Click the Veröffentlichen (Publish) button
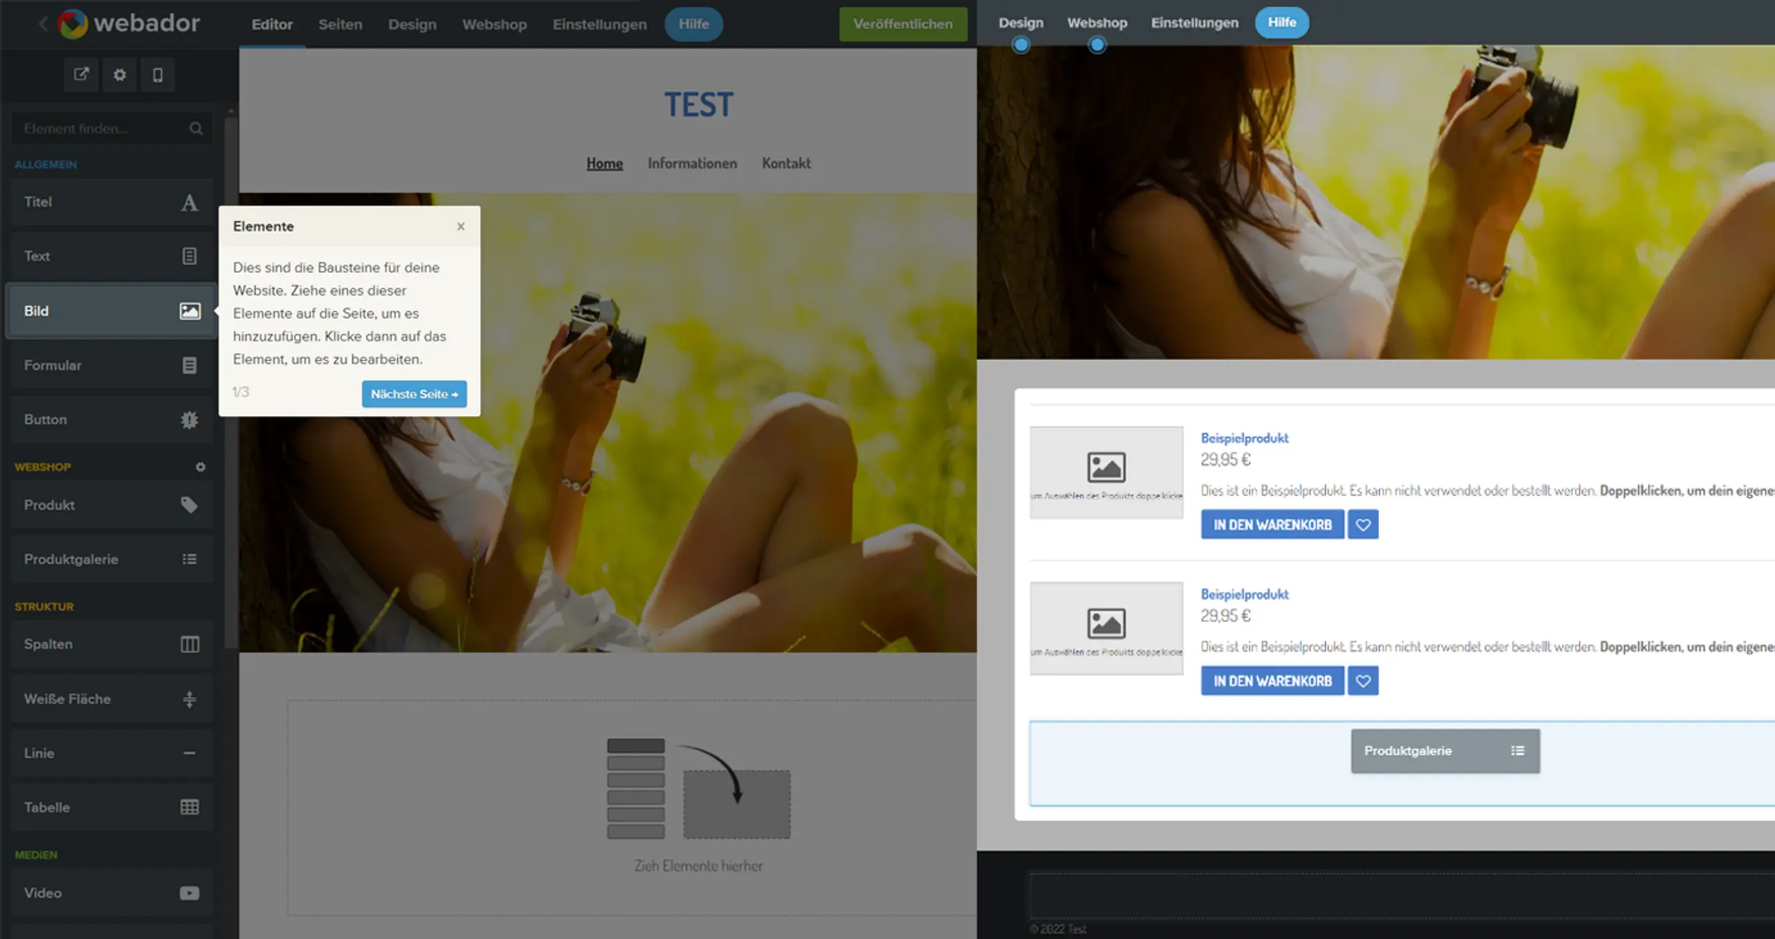The height and width of the screenshot is (939, 1775). [x=901, y=24]
